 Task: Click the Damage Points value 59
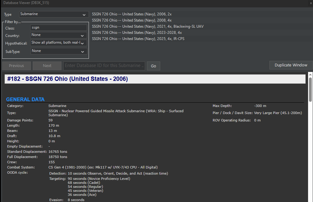[51, 120]
